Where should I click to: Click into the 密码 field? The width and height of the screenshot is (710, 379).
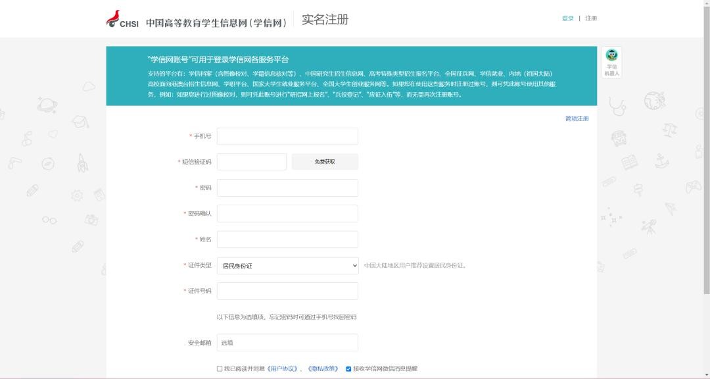point(287,188)
